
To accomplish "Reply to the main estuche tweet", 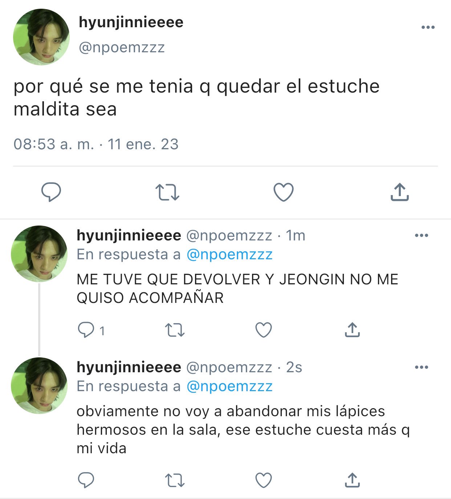I will point(51,192).
